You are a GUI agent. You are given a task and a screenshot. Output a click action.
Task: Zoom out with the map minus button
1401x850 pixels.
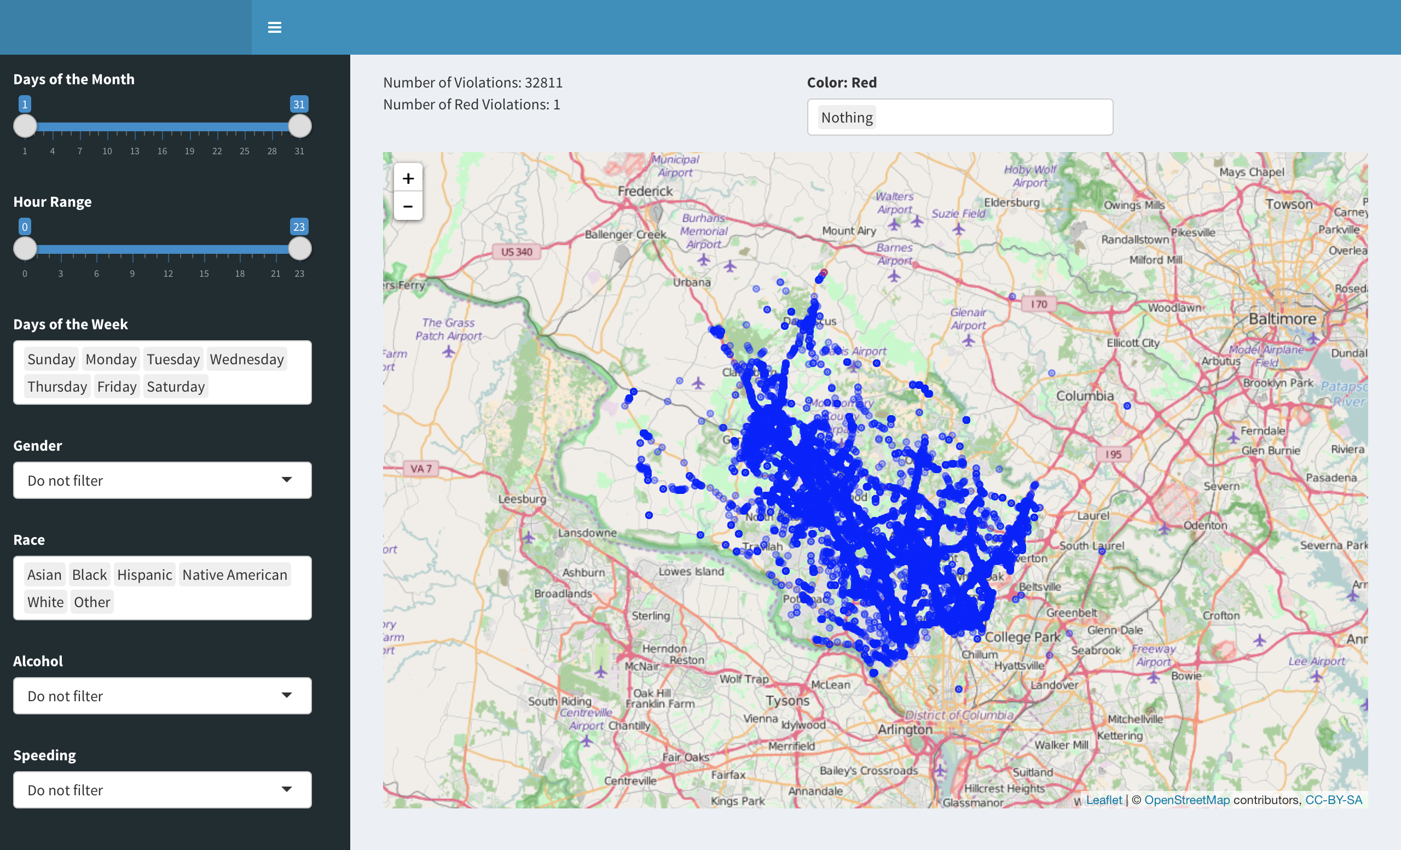point(408,206)
